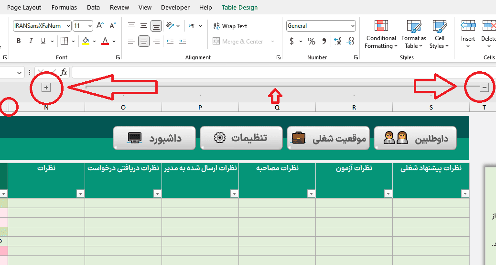Image resolution: width=496 pixels, height=265 pixels.
Task: Toggle Wrap Text
Action: [230, 26]
